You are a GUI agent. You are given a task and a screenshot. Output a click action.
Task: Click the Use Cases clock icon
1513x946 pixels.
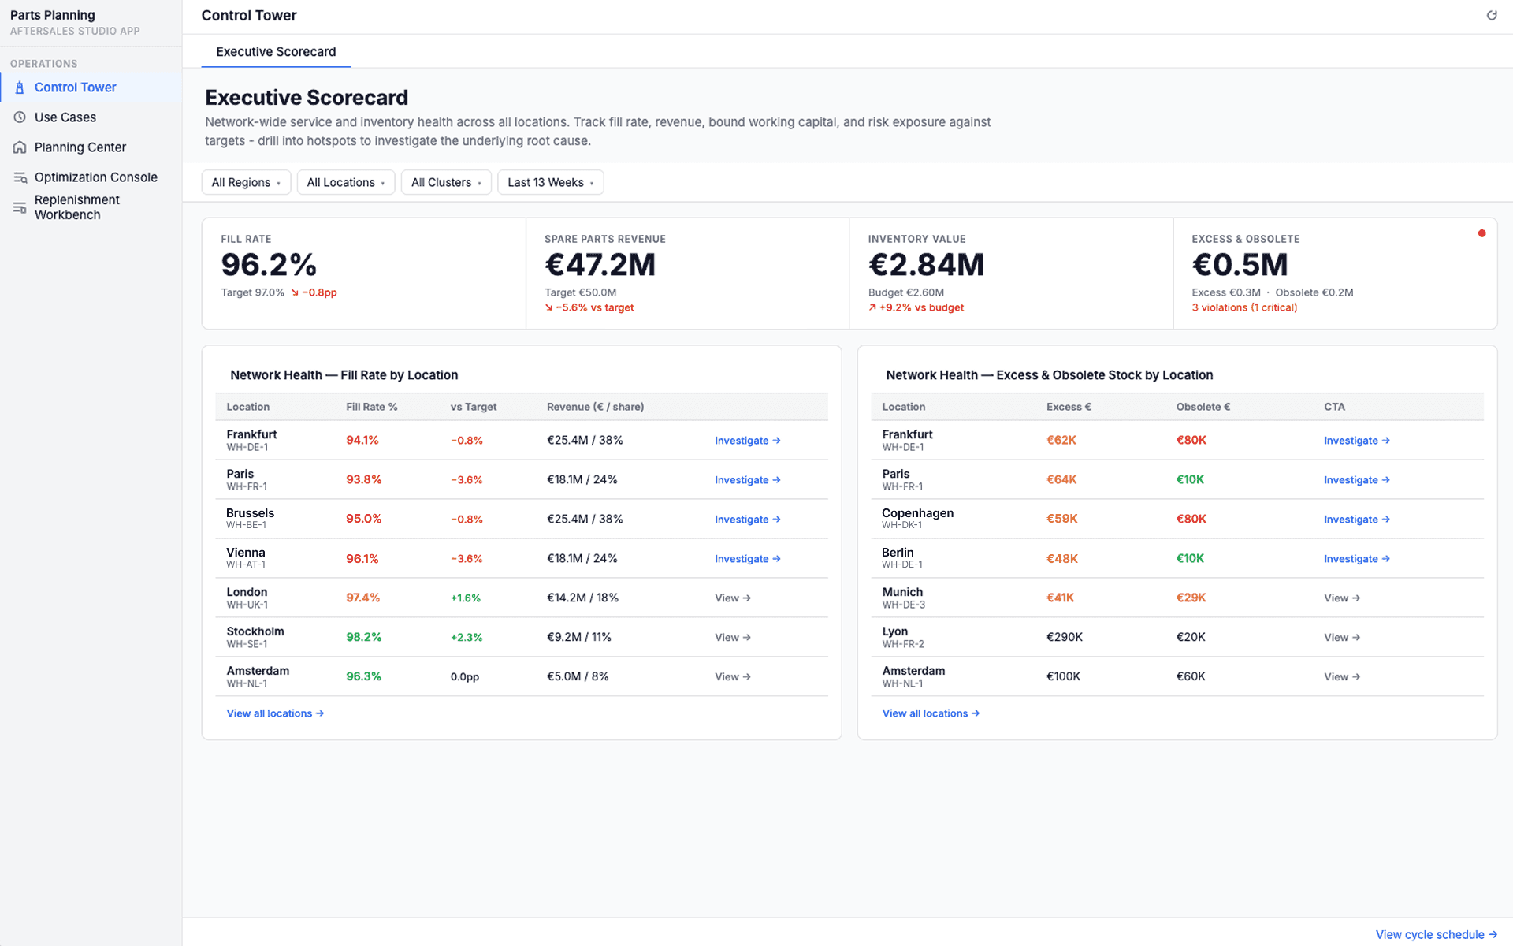20,117
